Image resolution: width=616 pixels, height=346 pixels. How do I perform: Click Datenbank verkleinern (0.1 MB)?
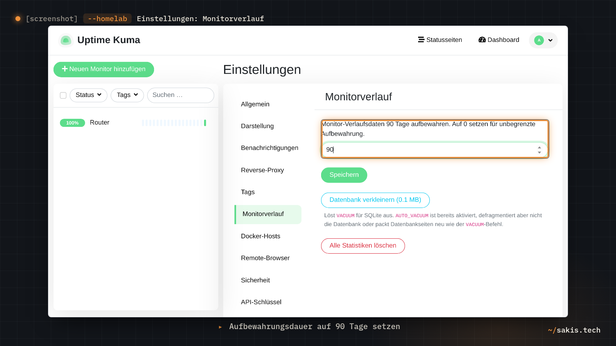(x=375, y=200)
